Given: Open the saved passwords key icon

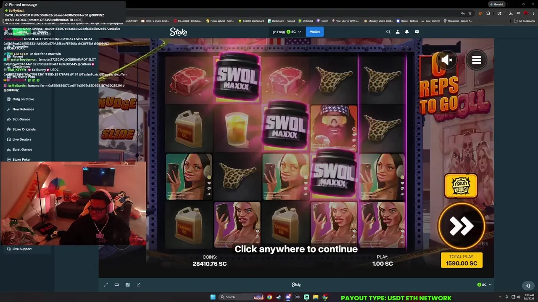Looking at the screenshot, I should 463,13.
